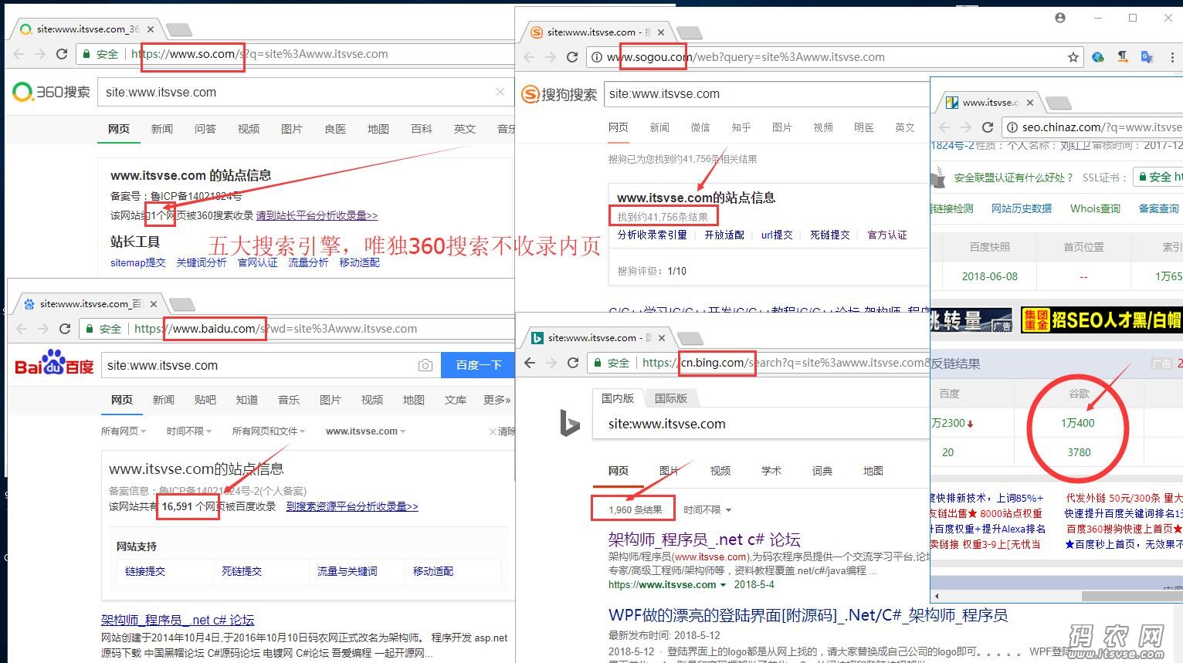Click chinaz horizontal scrollbar left arrow
The height and width of the screenshot is (663, 1183).
coord(937,596)
